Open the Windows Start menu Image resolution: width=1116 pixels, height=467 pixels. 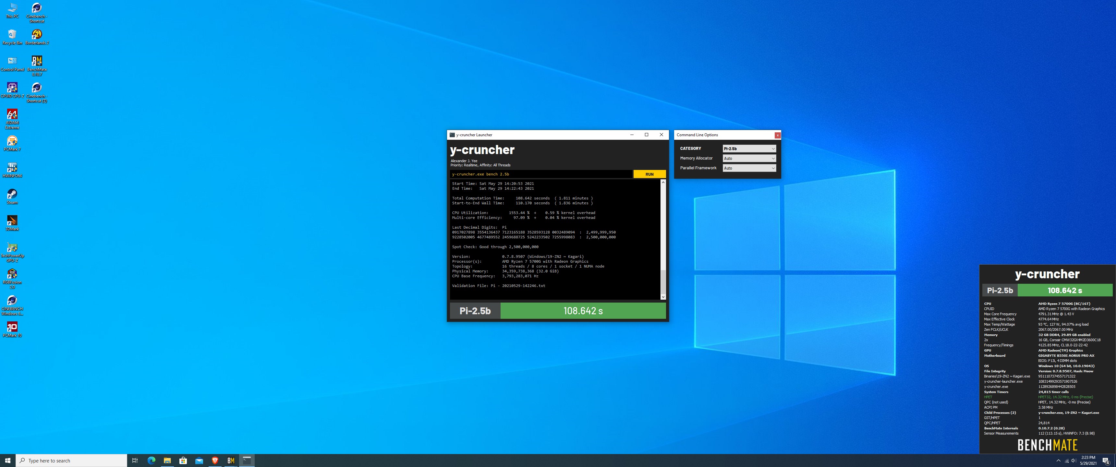[8, 461]
